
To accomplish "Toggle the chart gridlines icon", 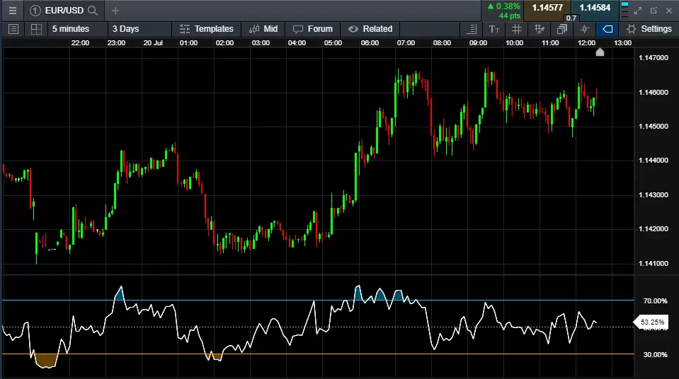I will [517, 29].
